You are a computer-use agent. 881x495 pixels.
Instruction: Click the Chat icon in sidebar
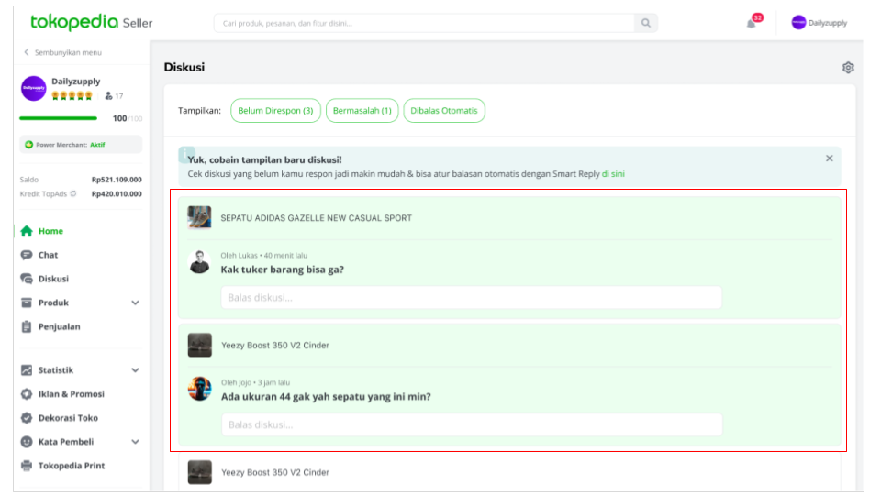pyautogui.click(x=27, y=255)
